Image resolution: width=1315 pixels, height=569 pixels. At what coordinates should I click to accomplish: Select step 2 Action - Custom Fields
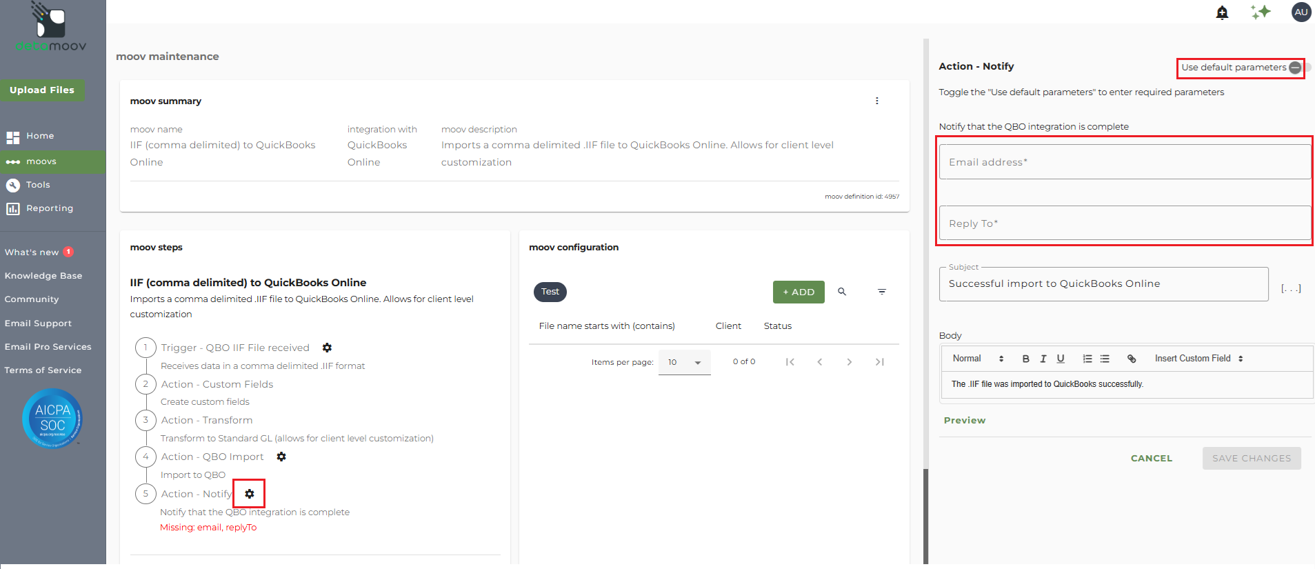[x=217, y=384]
